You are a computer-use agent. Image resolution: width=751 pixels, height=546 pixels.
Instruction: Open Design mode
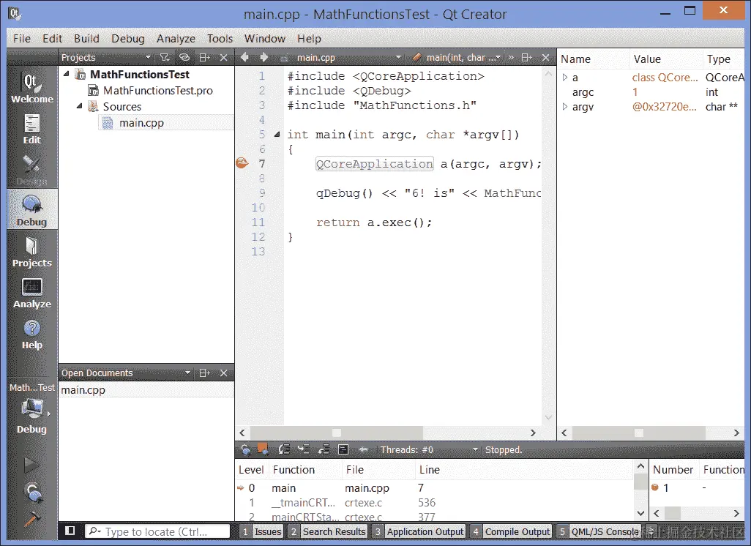(x=32, y=170)
